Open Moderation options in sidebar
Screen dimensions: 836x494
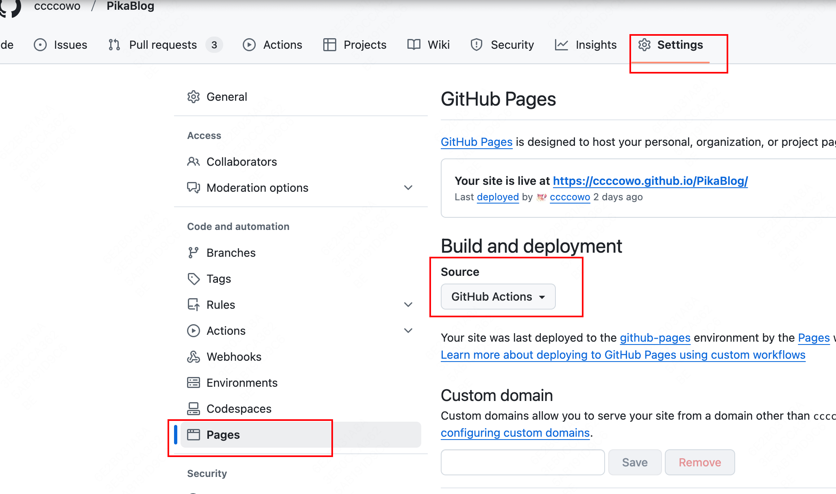[x=301, y=188]
